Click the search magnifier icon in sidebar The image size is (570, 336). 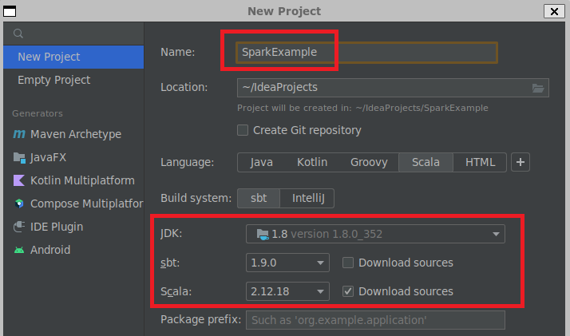[18, 34]
